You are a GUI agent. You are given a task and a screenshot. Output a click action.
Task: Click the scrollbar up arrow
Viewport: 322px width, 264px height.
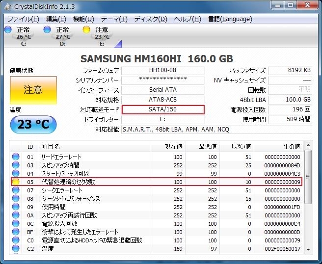pos(308,146)
